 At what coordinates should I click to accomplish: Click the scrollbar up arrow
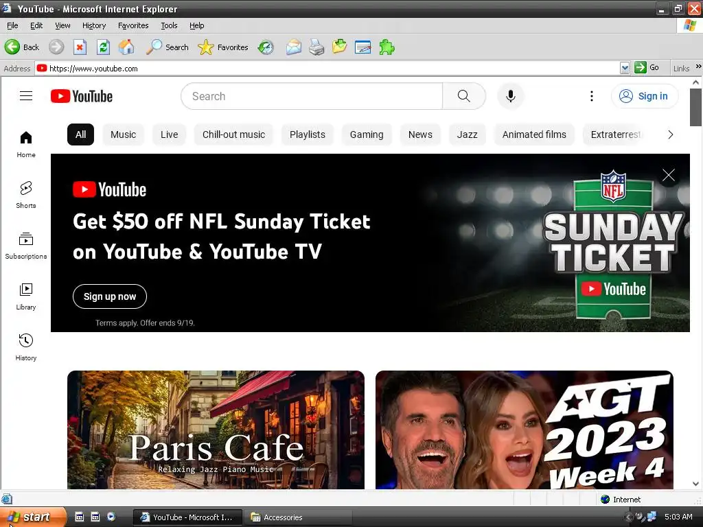click(695, 82)
